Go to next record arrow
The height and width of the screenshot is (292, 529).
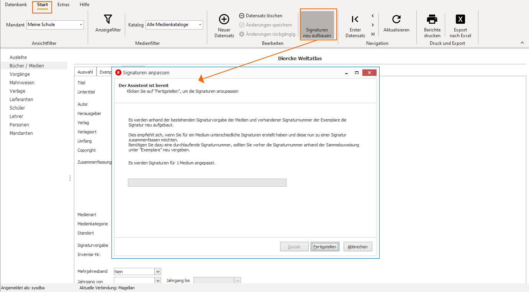[x=373, y=25]
